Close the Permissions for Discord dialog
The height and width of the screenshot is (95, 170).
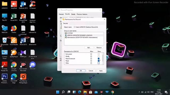click(x=104, y=19)
